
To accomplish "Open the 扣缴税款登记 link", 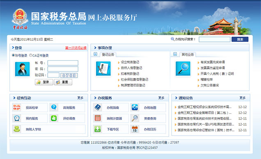I will pyautogui.click(x=130, y=74).
